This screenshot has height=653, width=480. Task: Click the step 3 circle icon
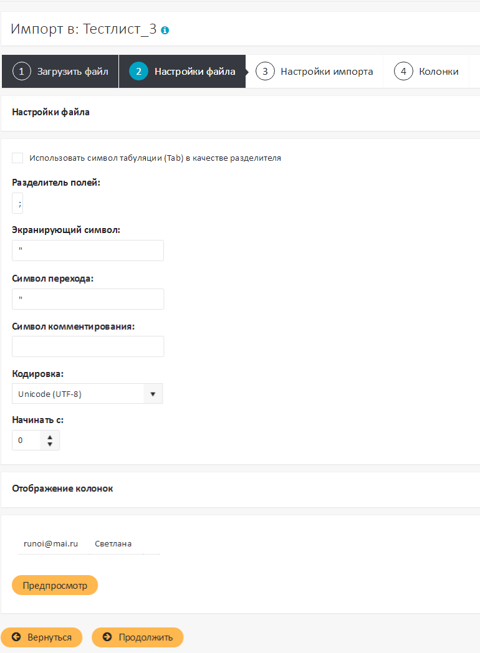(x=265, y=72)
